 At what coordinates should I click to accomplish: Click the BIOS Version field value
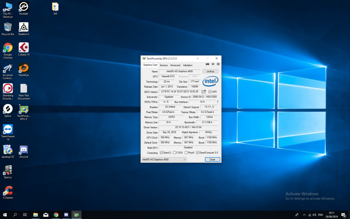click(180, 91)
